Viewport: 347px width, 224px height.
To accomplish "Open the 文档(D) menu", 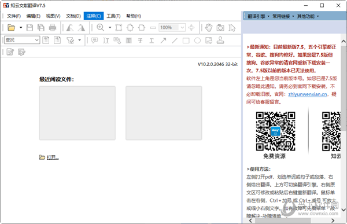I will click(73, 16).
